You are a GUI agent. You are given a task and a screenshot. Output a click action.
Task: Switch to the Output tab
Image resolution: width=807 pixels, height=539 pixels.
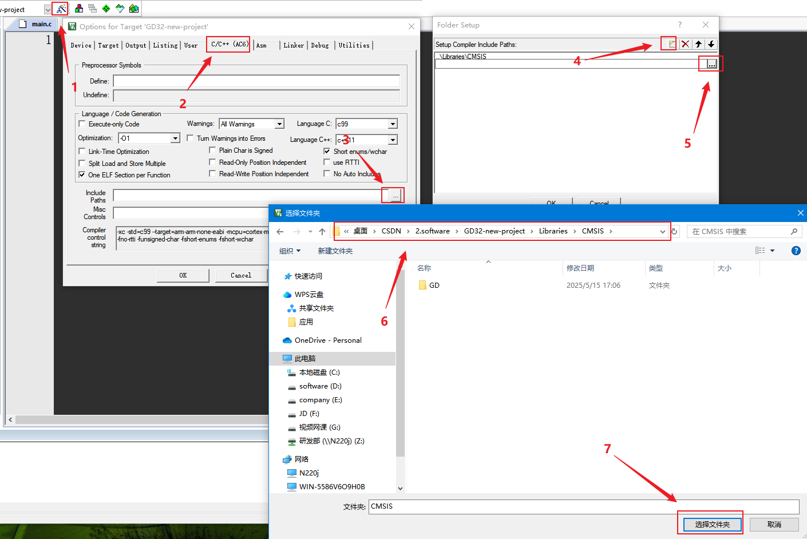tap(136, 45)
